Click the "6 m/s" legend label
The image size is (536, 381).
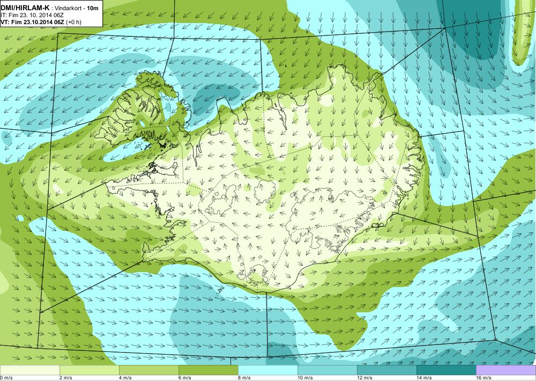(185, 378)
